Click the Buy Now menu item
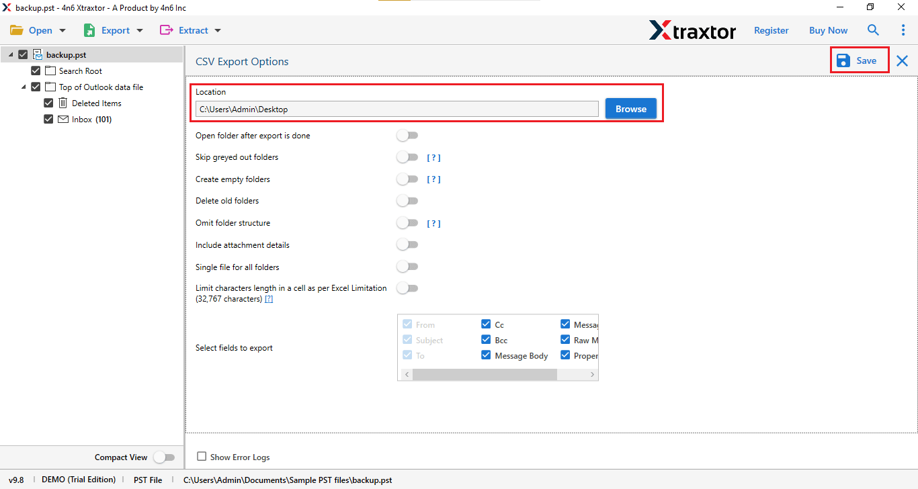Image resolution: width=918 pixels, height=489 pixels. click(x=828, y=30)
